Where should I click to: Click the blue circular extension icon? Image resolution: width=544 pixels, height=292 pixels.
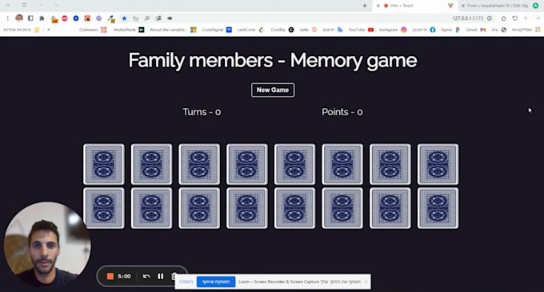click(76, 18)
